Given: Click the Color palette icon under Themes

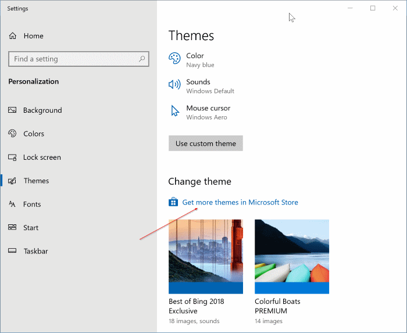Looking at the screenshot, I should click(x=174, y=58).
